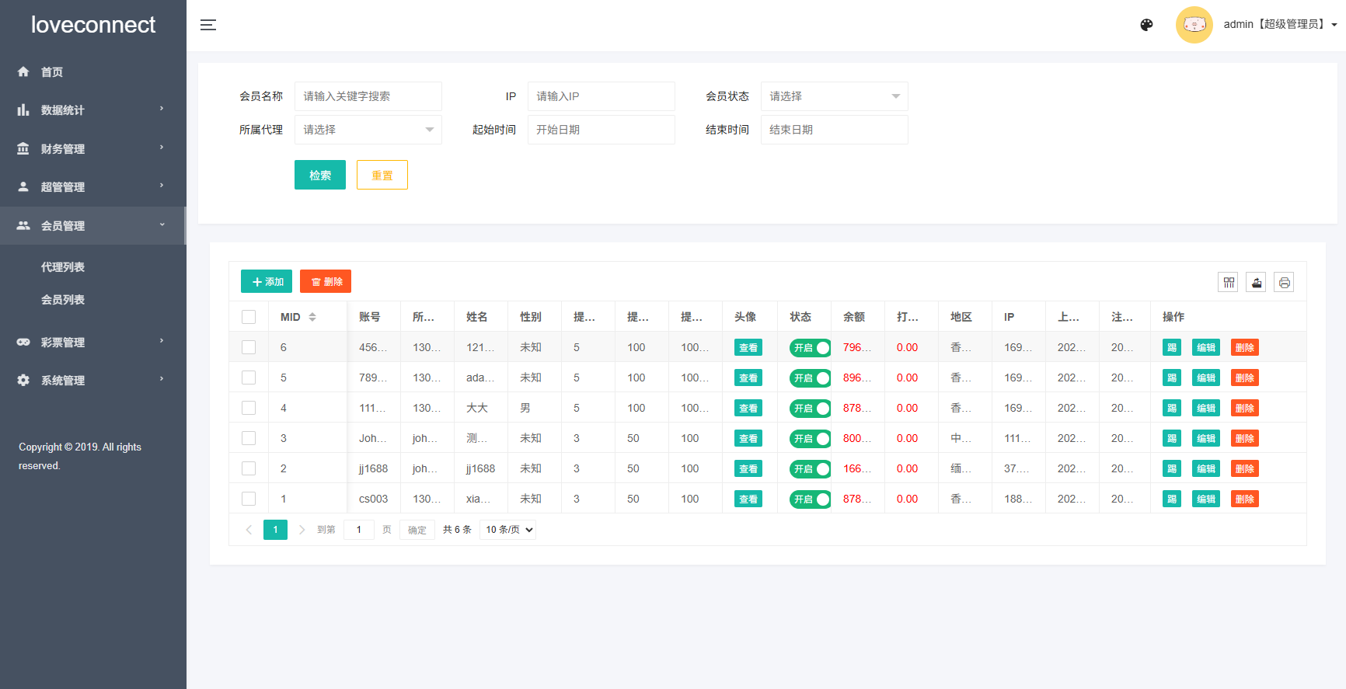The height and width of the screenshot is (689, 1346).
Task: Click the 首页 home icon in sidebar
Action: (x=23, y=72)
